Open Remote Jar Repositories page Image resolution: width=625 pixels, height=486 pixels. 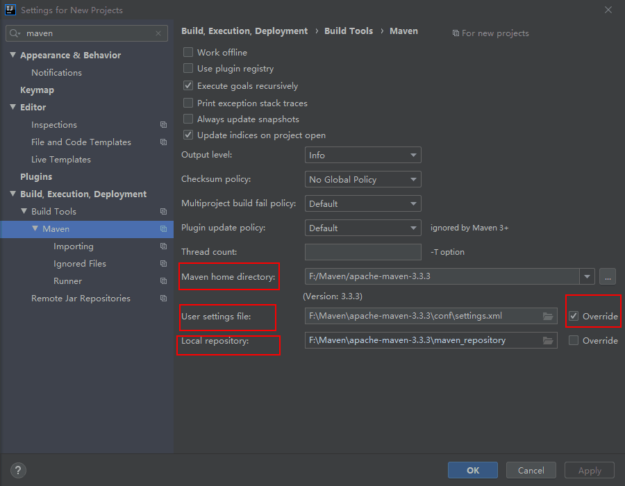coord(81,298)
